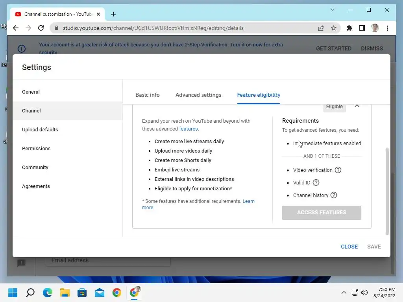Open clock and date flyout
Image resolution: width=403 pixels, height=302 pixels.
(x=385, y=293)
